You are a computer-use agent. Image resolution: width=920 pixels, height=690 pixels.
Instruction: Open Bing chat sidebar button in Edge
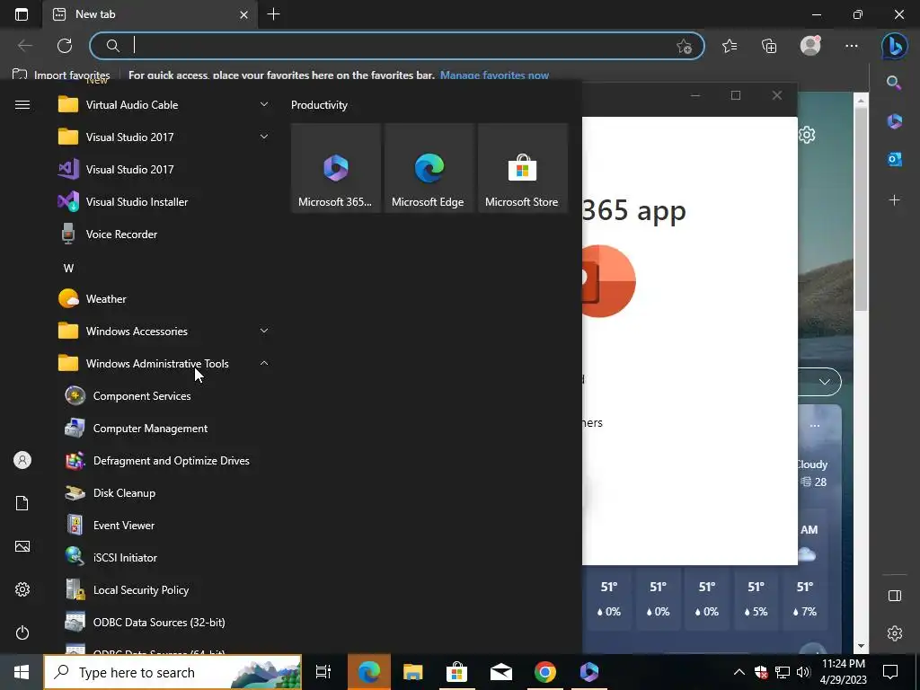[x=895, y=46]
